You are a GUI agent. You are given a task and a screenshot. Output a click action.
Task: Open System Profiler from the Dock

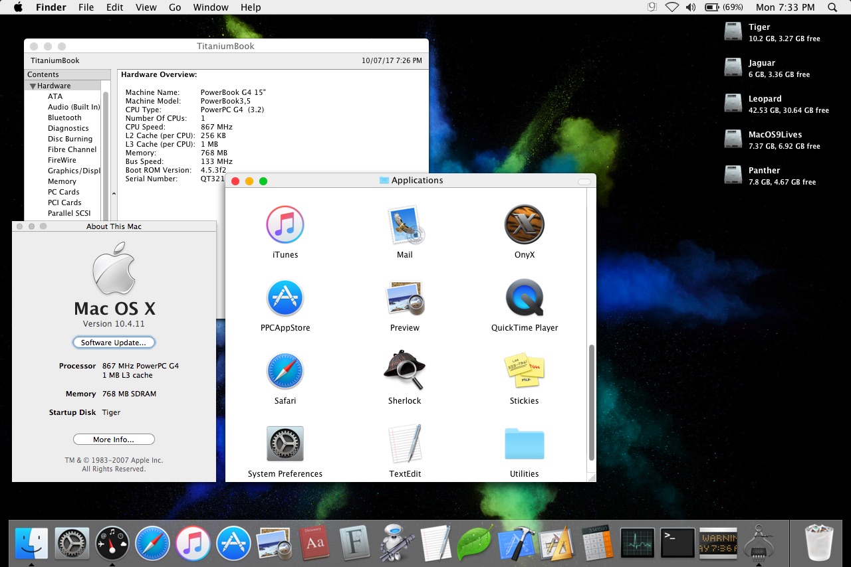[x=759, y=543]
